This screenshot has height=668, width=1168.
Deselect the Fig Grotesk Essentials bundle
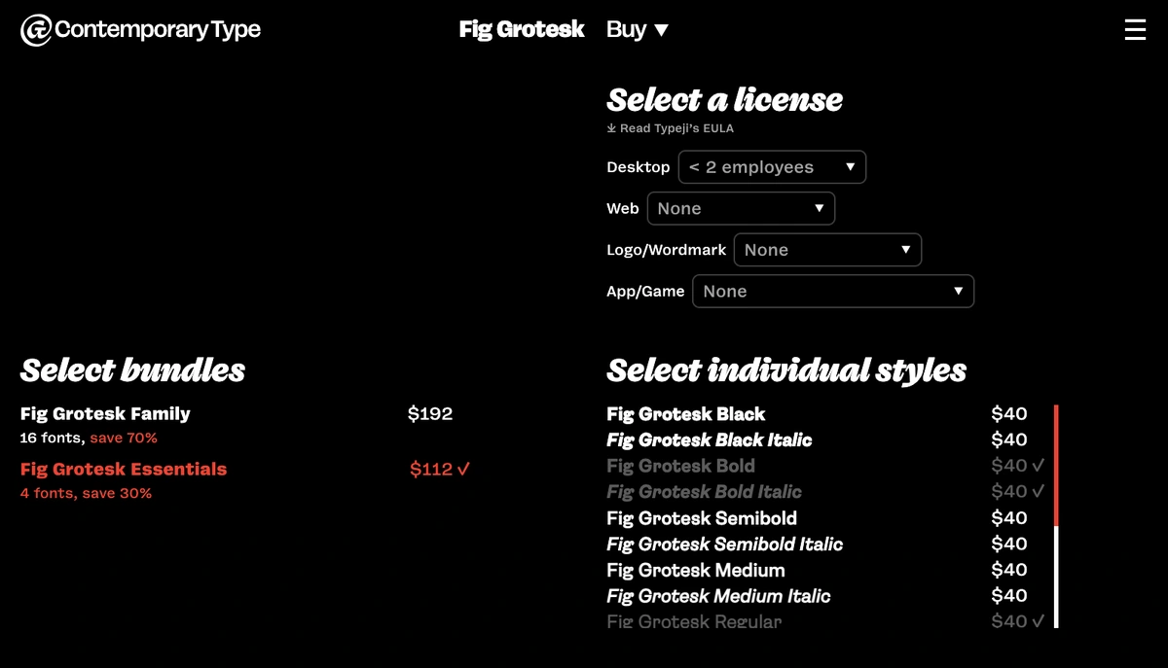tap(123, 469)
